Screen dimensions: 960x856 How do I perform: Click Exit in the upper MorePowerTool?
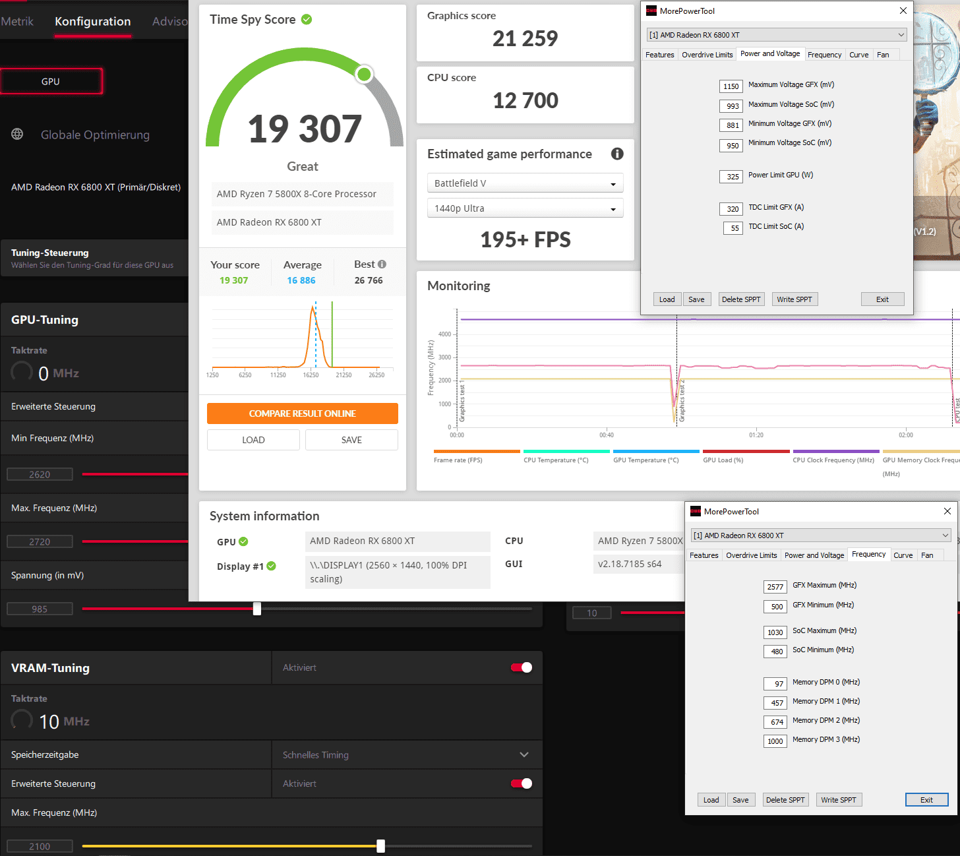pos(882,299)
